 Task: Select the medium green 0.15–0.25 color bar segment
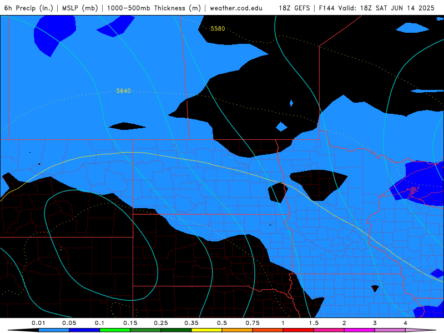(x=145, y=330)
